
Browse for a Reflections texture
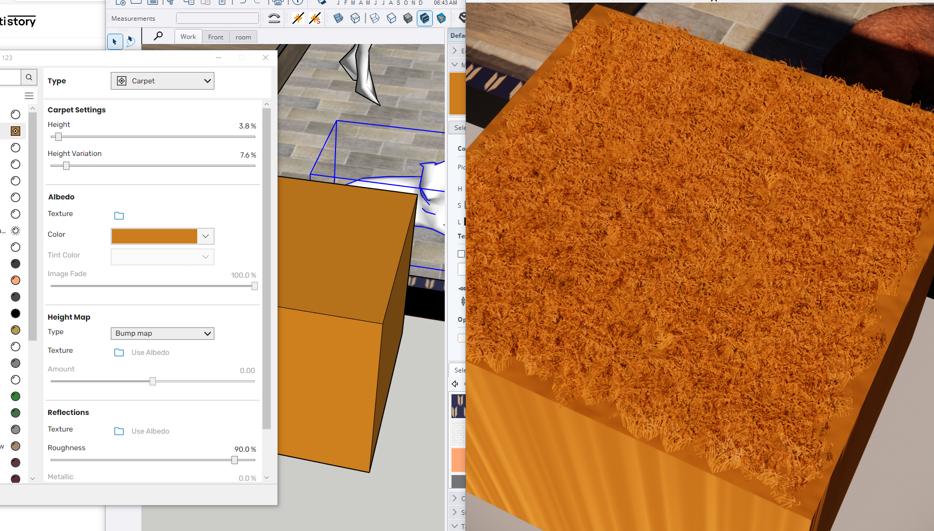pyautogui.click(x=119, y=431)
